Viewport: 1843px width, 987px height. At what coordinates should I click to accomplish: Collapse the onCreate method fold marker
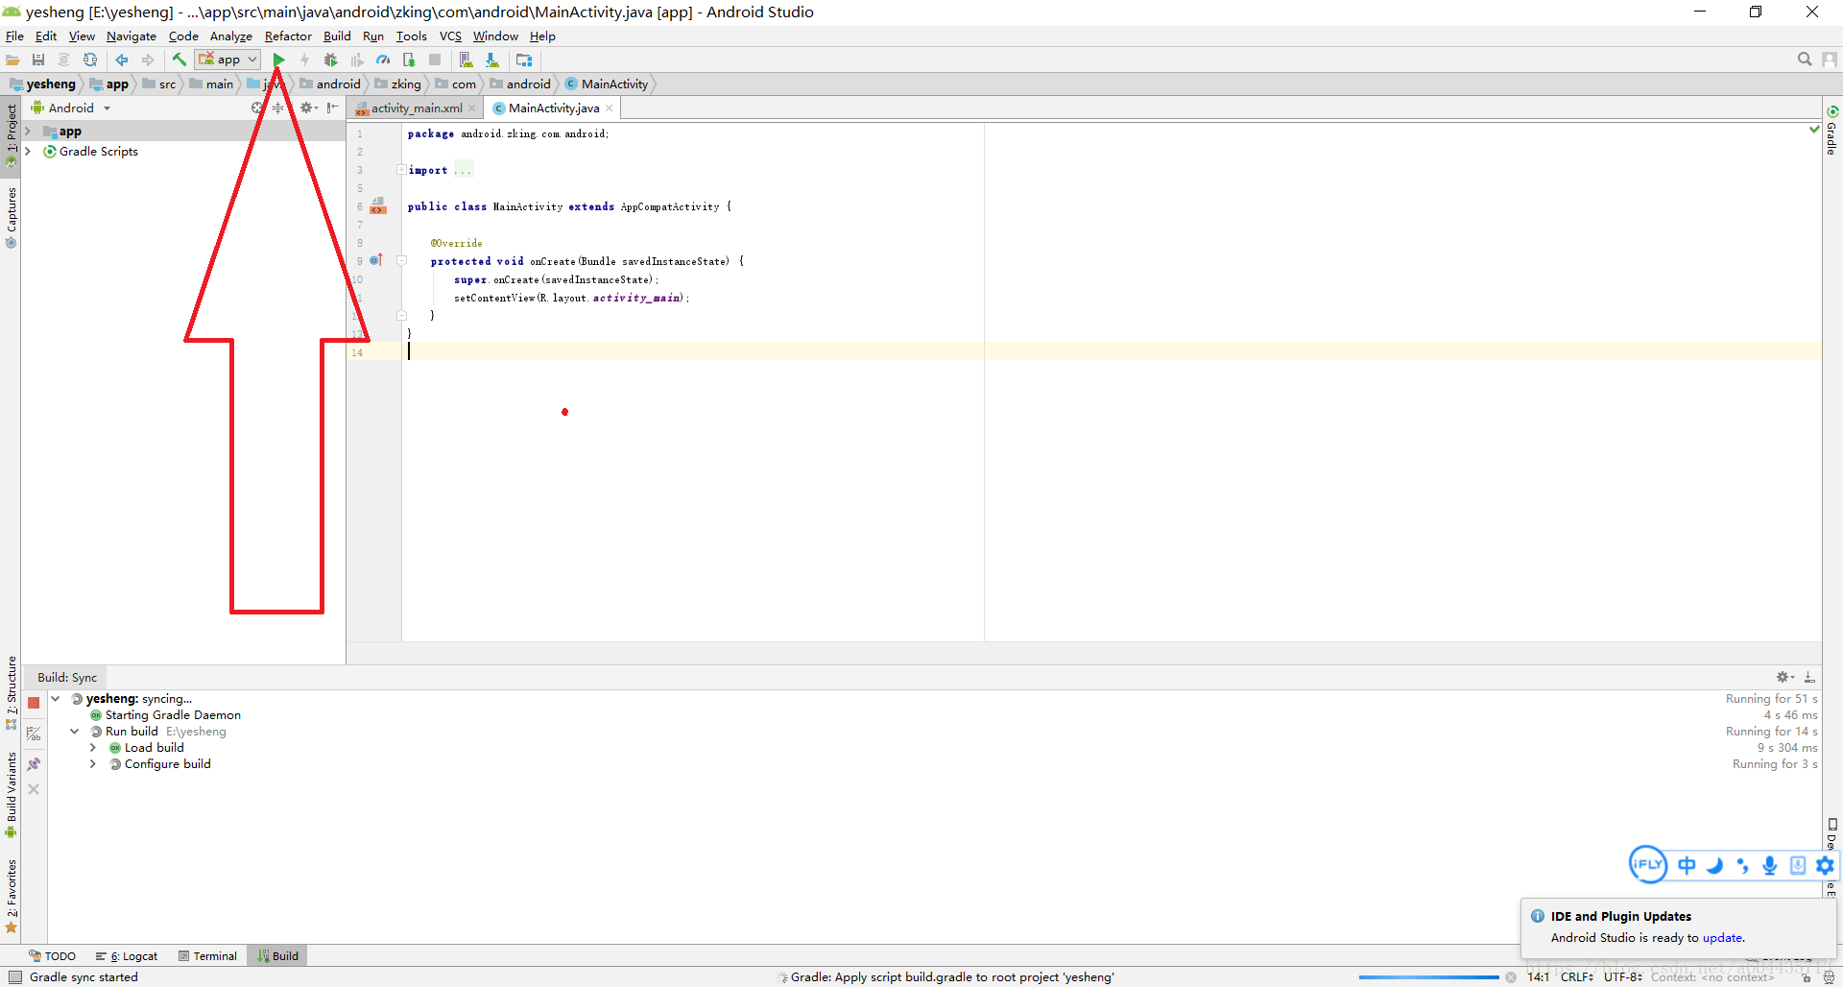pyautogui.click(x=401, y=261)
